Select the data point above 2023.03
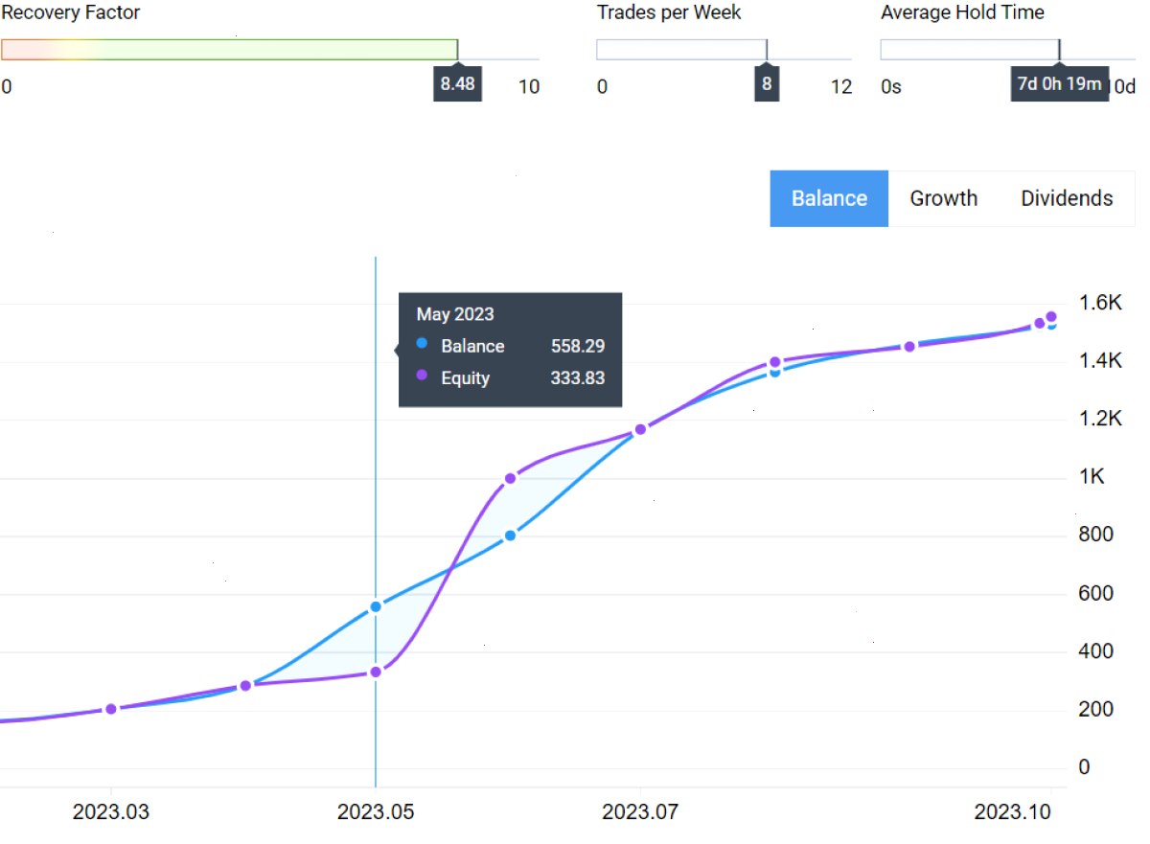Image resolution: width=1150 pixels, height=844 pixels. click(111, 709)
